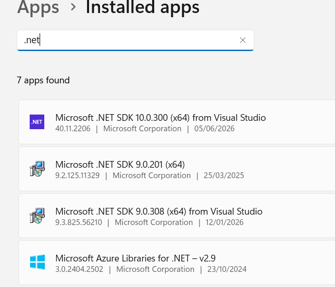Click the '7 apps found' count text
Image resolution: width=335 pixels, height=287 pixels.
click(x=43, y=80)
